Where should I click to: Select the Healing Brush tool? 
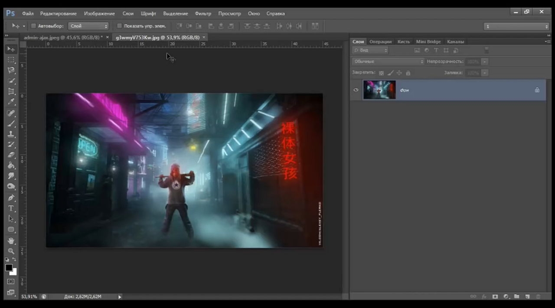point(11,113)
